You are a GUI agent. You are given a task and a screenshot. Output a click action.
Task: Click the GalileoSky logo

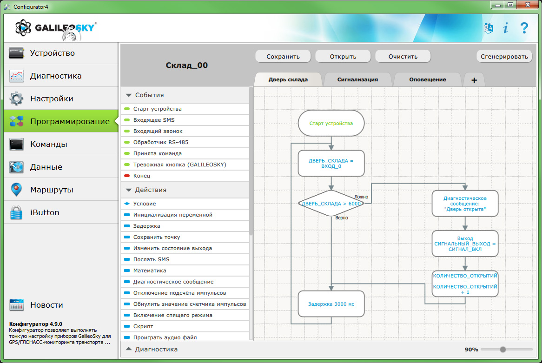tap(56, 28)
